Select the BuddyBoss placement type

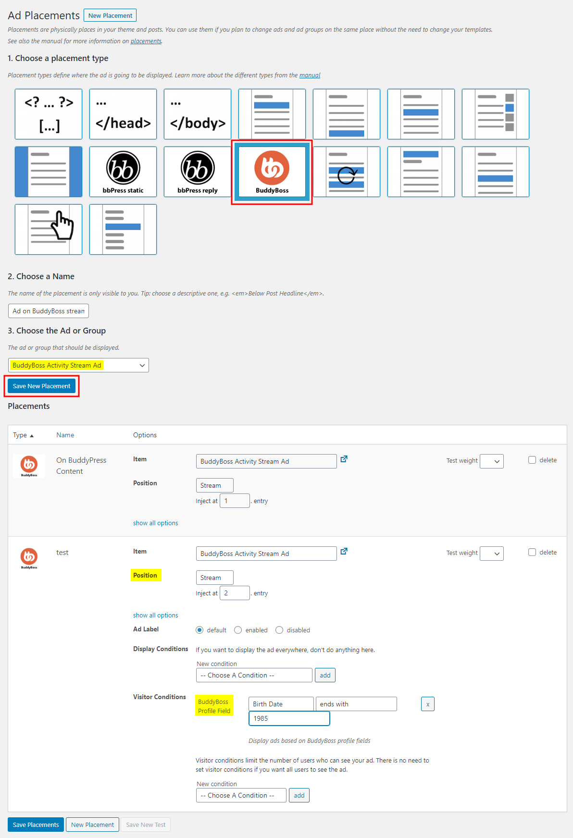pyautogui.click(x=272, y=172)
